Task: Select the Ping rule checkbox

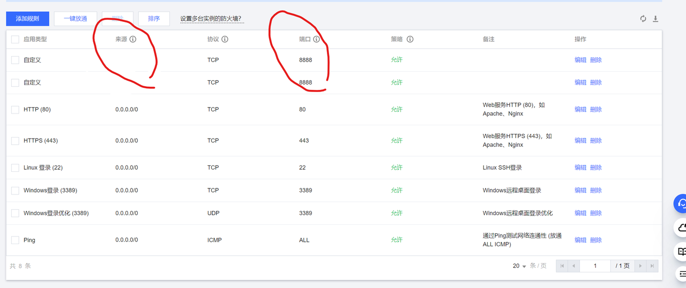Action: (x=15, y=240)
